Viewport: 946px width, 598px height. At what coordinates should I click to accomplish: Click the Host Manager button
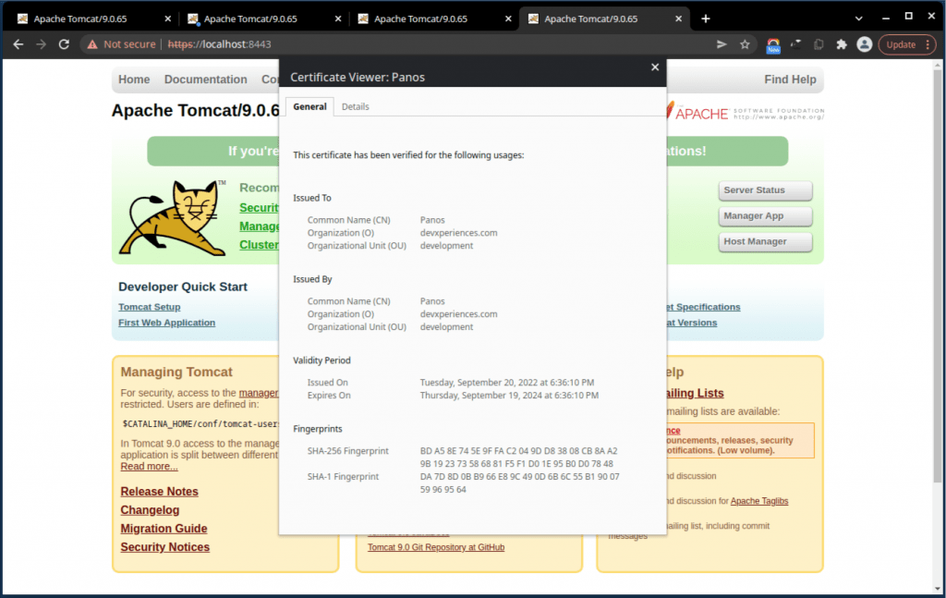[x=765, y=242]
